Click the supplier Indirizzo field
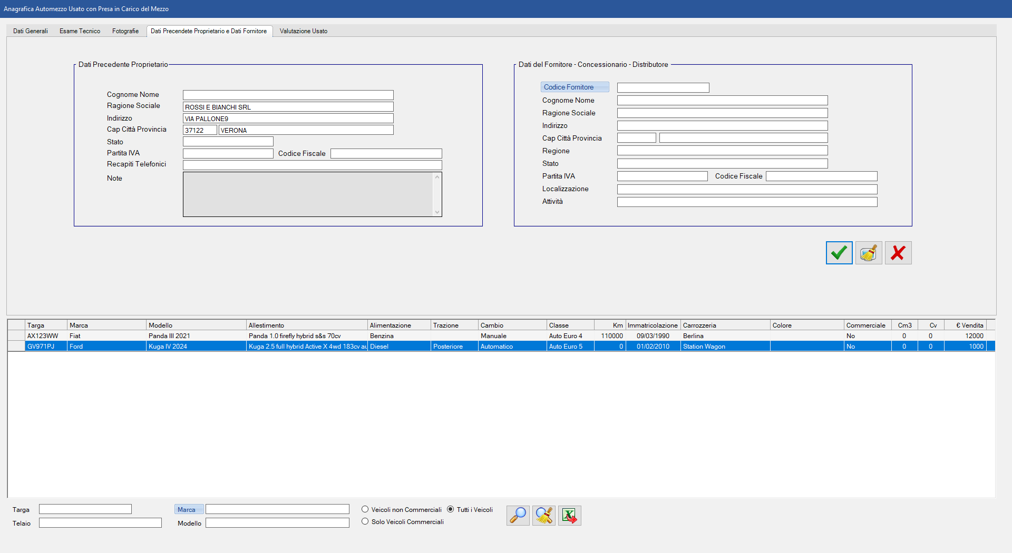Viewport: 1012px width, 553px height. [722, 125]
